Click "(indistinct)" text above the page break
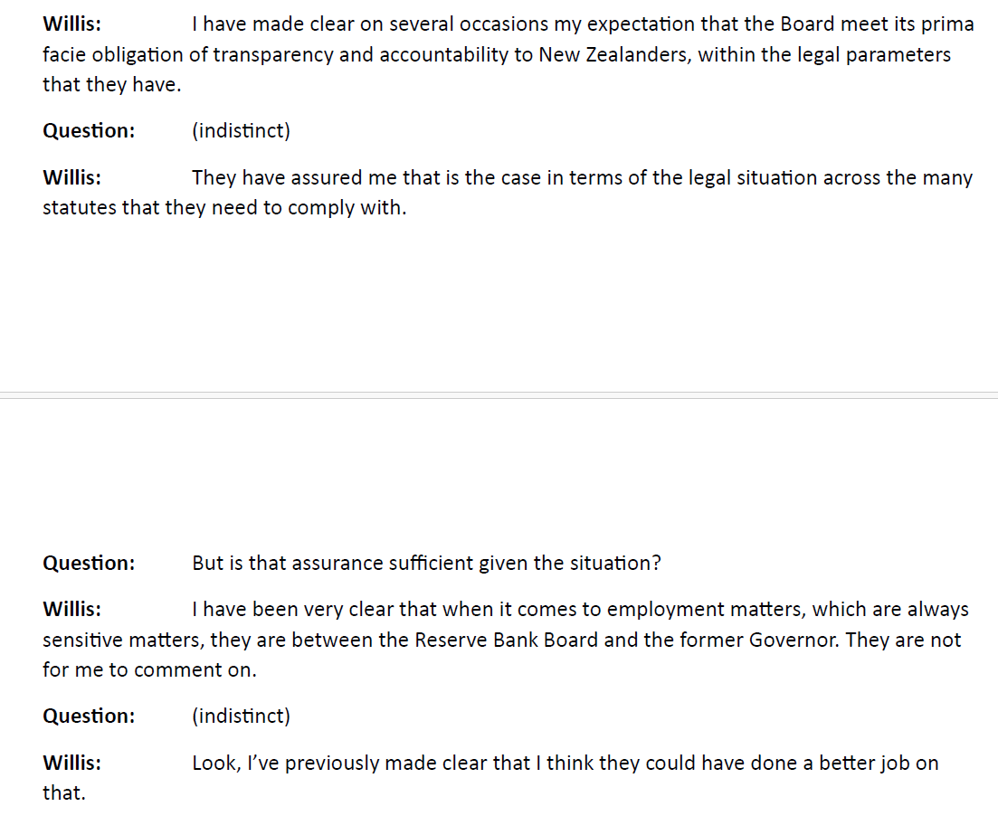The height and width of the screenshot is (816, 998). (241, 130)
